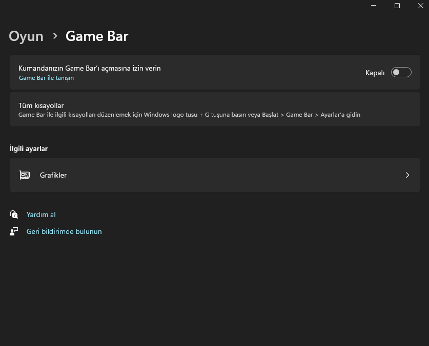The width and height of the screenshot is (429, 346).
Task: Maximize the settings window
Action: (x=397, y=6)
